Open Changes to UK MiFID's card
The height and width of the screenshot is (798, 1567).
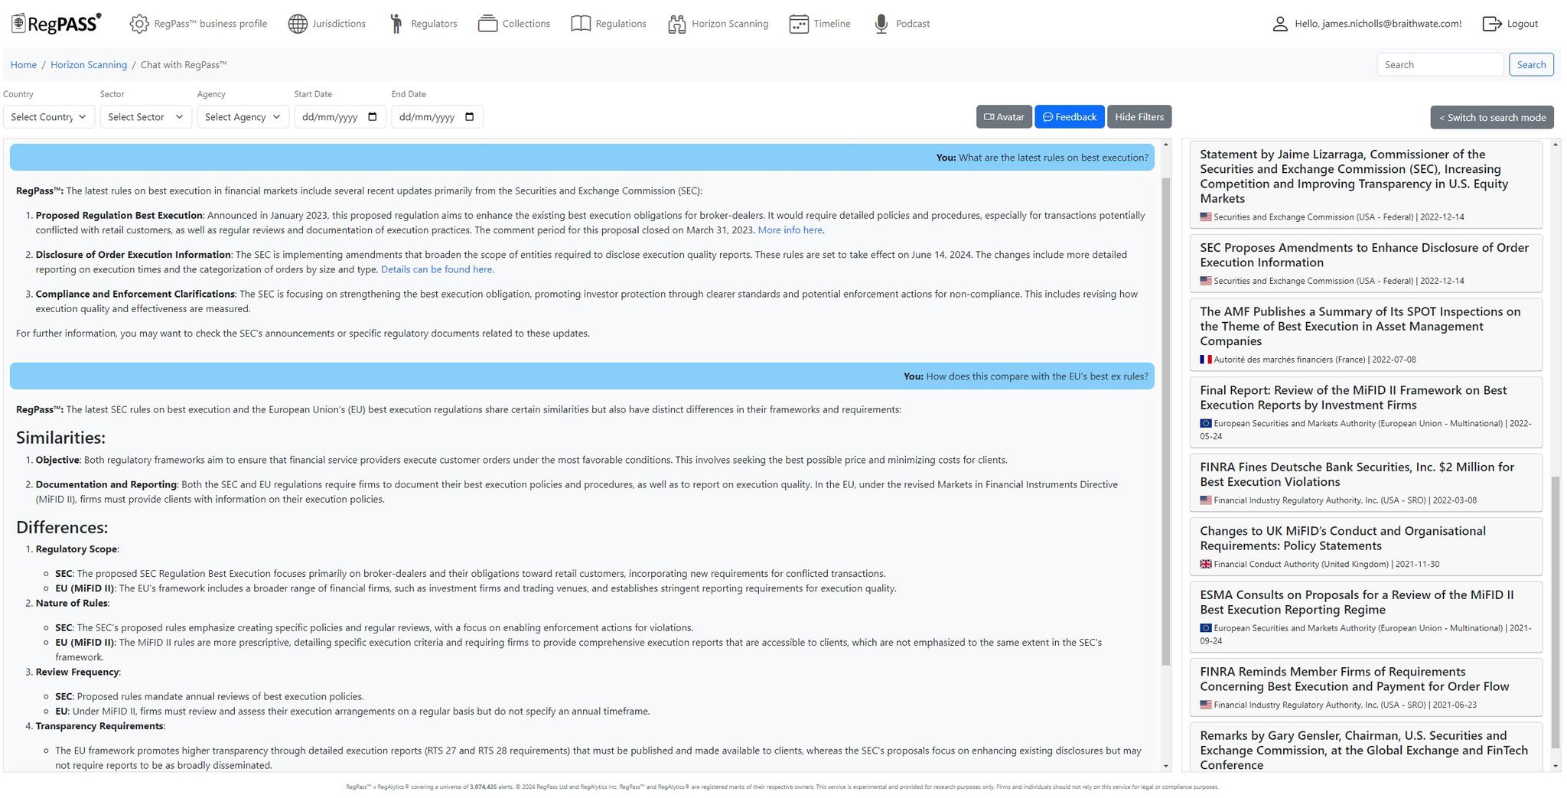click(1366, 546)
